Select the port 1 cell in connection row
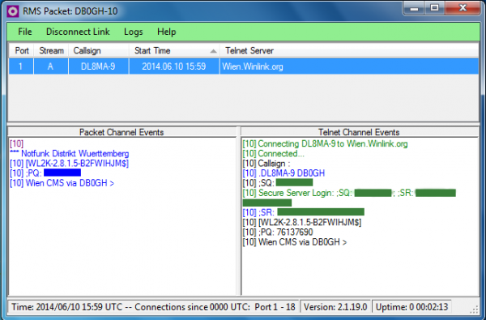The height and width of the screenshot is (320, 486). tap(21, 66)
